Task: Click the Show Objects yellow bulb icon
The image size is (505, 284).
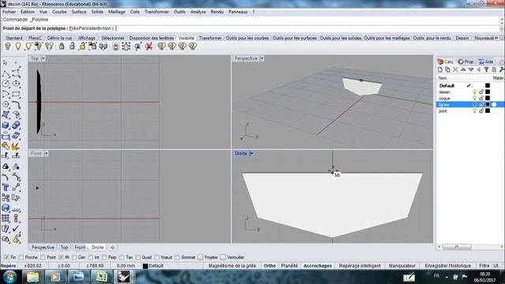Action: click(18, 47)
